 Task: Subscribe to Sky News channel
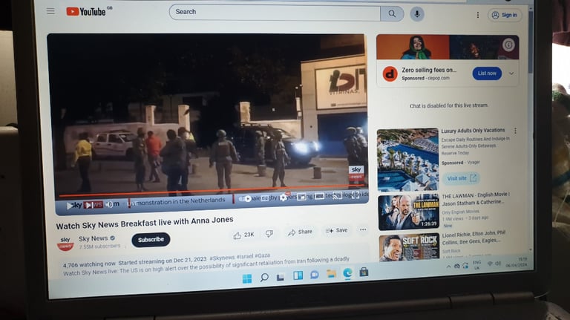point(151,240)
